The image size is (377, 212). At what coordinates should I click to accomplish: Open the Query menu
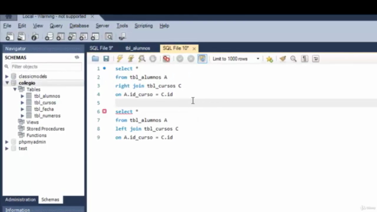tap(56, 26)
